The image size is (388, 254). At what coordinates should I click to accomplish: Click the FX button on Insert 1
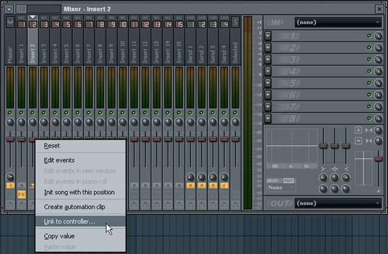pos(21,194)
